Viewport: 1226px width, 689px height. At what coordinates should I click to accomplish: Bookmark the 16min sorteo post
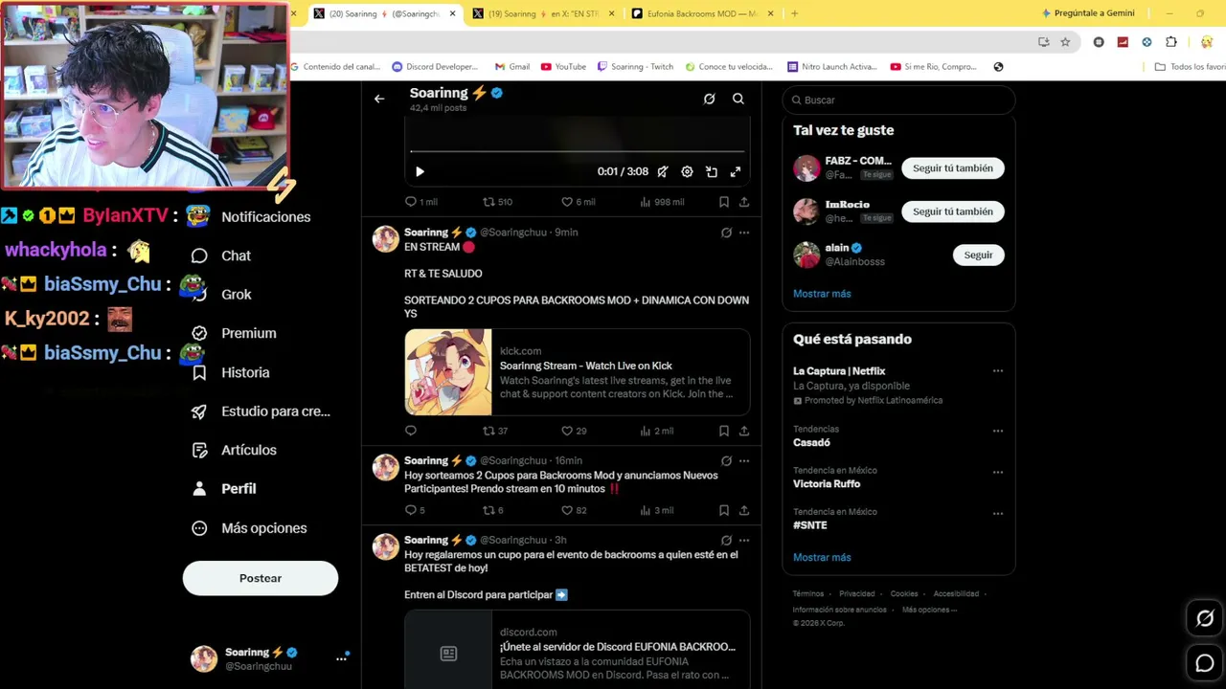click(x=724, y=510)
